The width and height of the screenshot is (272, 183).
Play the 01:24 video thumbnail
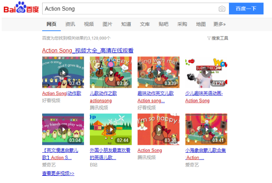[x=206, y=73]
